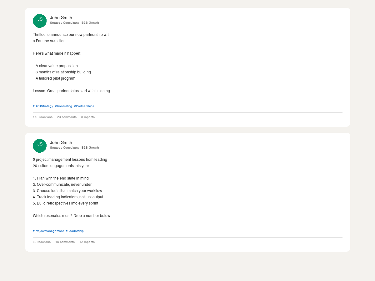The width and height of the screenshot is (375, 281).
Task: View the 8 reposts
Action: 88,117
